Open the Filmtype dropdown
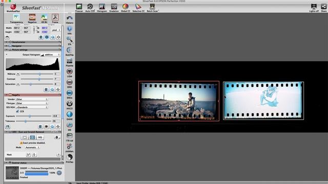Viewport: 328px width, 184px height. click(x=32, y=103)
